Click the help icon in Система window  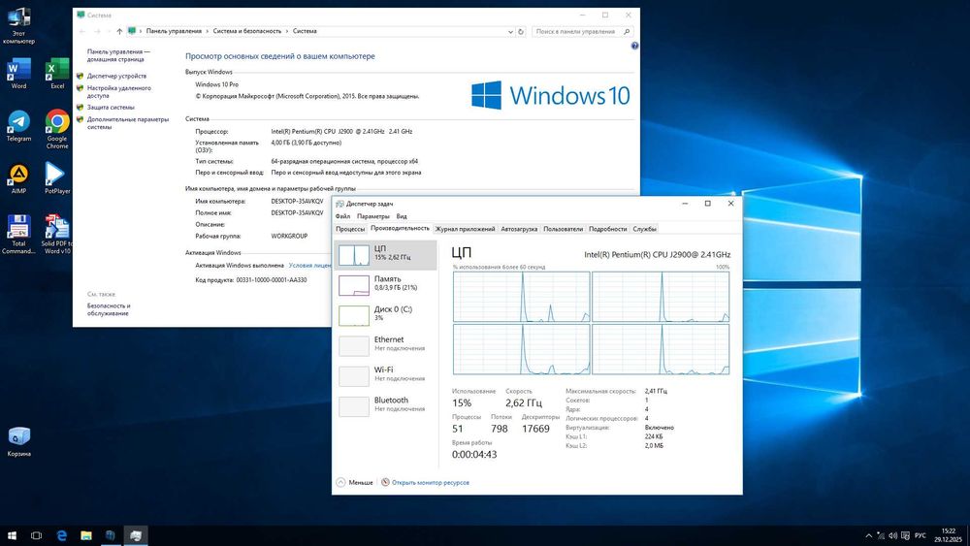point(634,46)
